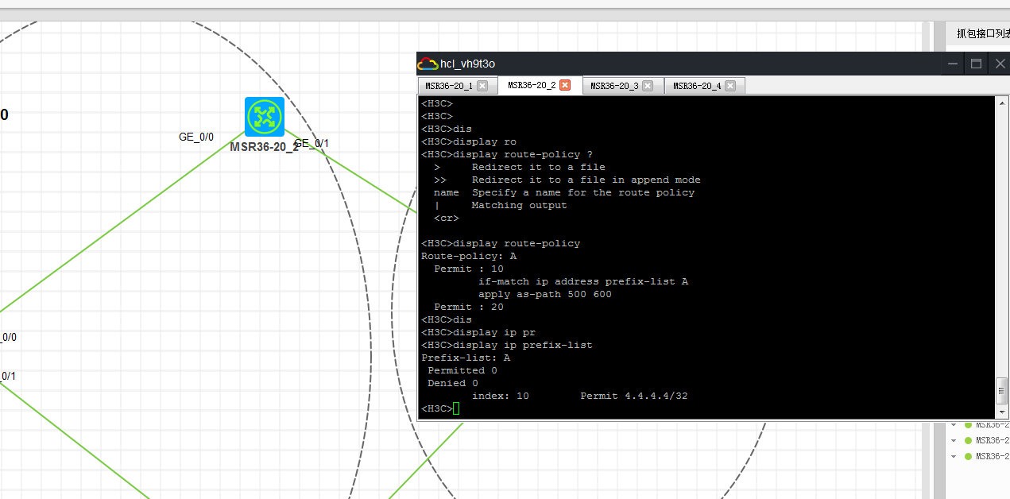Click the 'apply as-path 500 600' line

tap(544, 294)
